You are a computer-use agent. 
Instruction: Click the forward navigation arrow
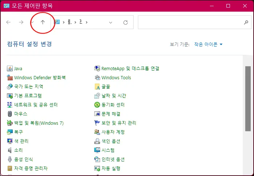pyautogui.click(x=21, y=22)
